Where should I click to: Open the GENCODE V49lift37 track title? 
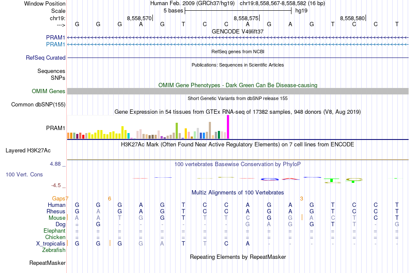pos(238,31)
